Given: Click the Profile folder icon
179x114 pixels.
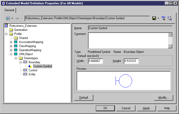Looking at the screenshot, I should click(x=11, y=34).
